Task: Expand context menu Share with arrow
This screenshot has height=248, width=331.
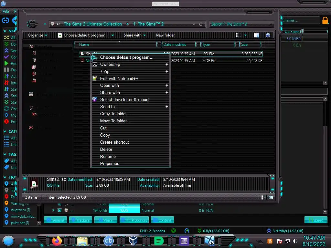Action: point(166,92)
